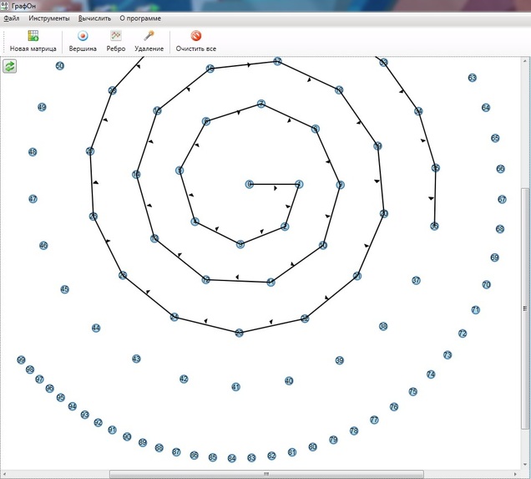The height and width of the screenshot is (479, 531).
Task: Select graph vertex 80
Action: tap(312, 447)
